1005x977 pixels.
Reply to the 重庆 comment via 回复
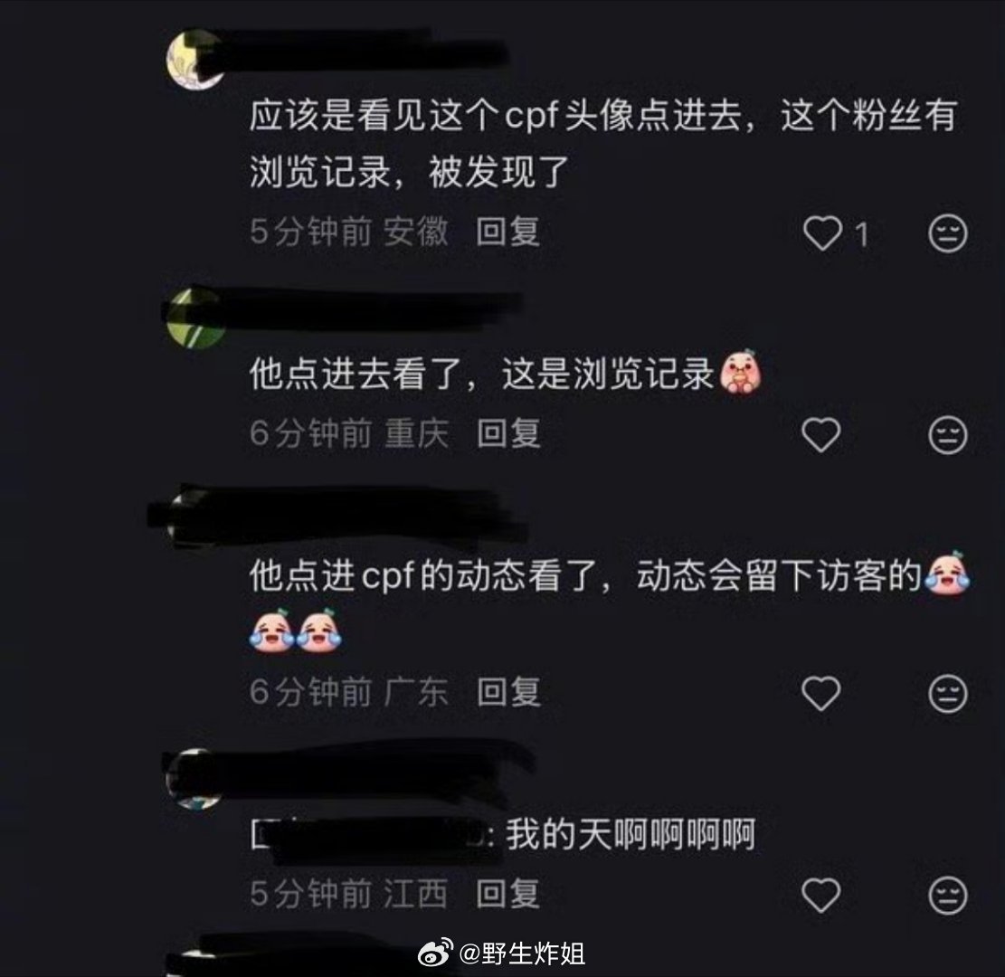point(508,433)
